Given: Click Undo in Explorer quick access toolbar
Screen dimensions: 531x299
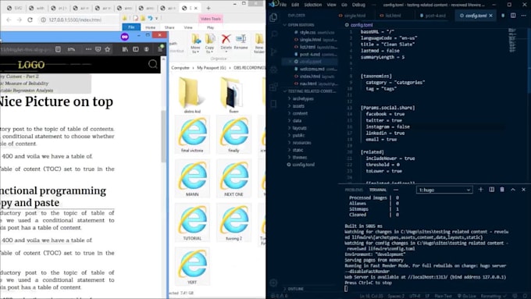Looking at the screenshot, I should (x=150, y=18).
